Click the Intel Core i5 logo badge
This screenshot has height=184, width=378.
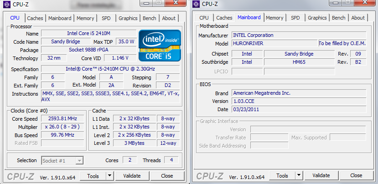(x=160, y=46)
